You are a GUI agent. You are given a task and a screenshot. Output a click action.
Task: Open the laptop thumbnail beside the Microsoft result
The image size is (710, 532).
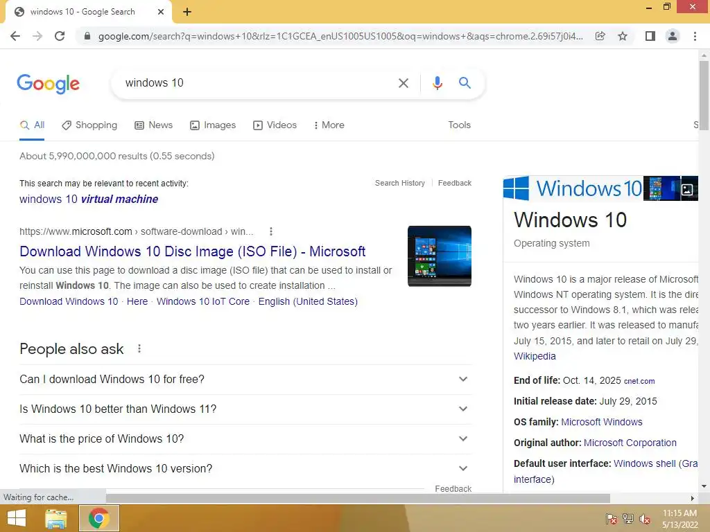[x=439, y=256]
